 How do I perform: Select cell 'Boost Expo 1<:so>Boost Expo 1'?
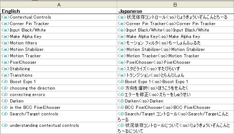click(x=175, y=81)
